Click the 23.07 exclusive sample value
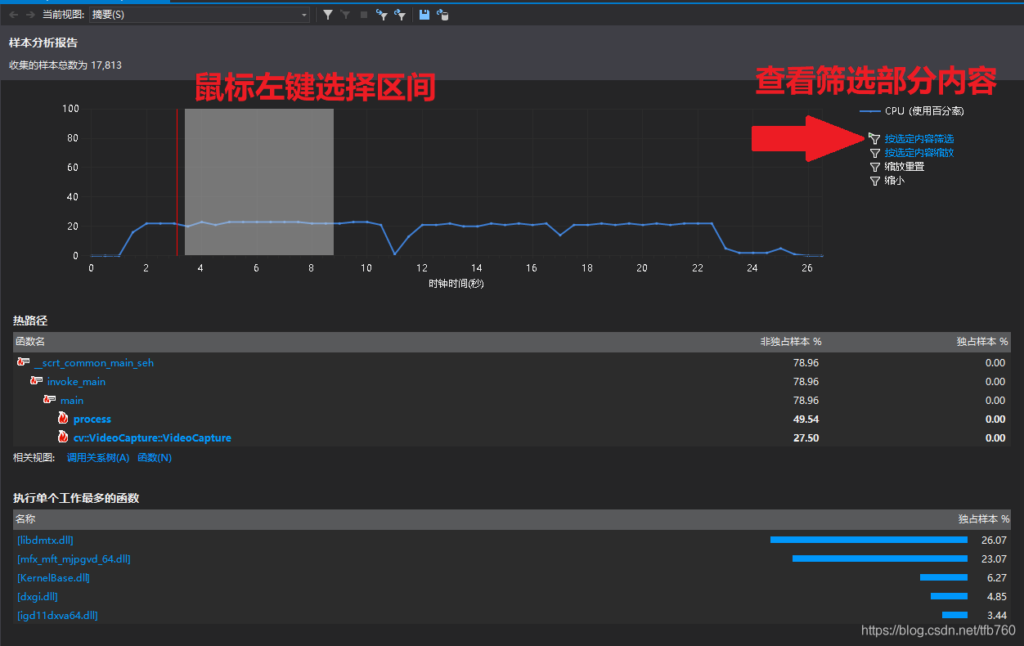The width and height of the screenshot is (1024, 646). (994, 559)
